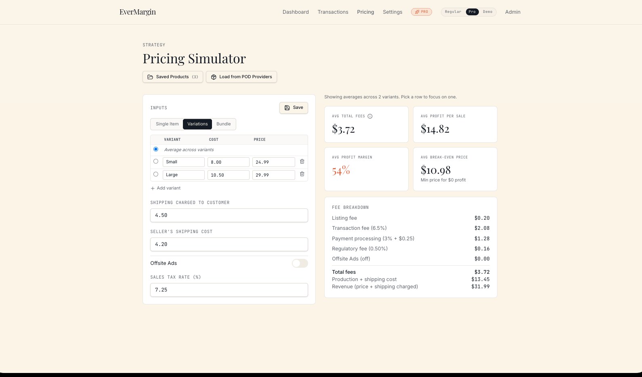Click the Small cost field 8.00

click(229, 162)
